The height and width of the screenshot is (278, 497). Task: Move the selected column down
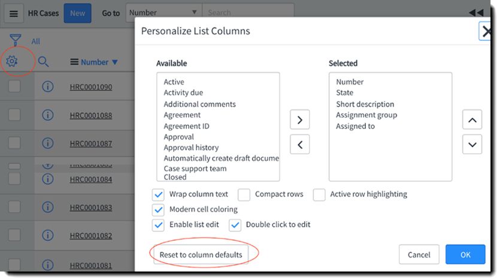tap(472, 145)
